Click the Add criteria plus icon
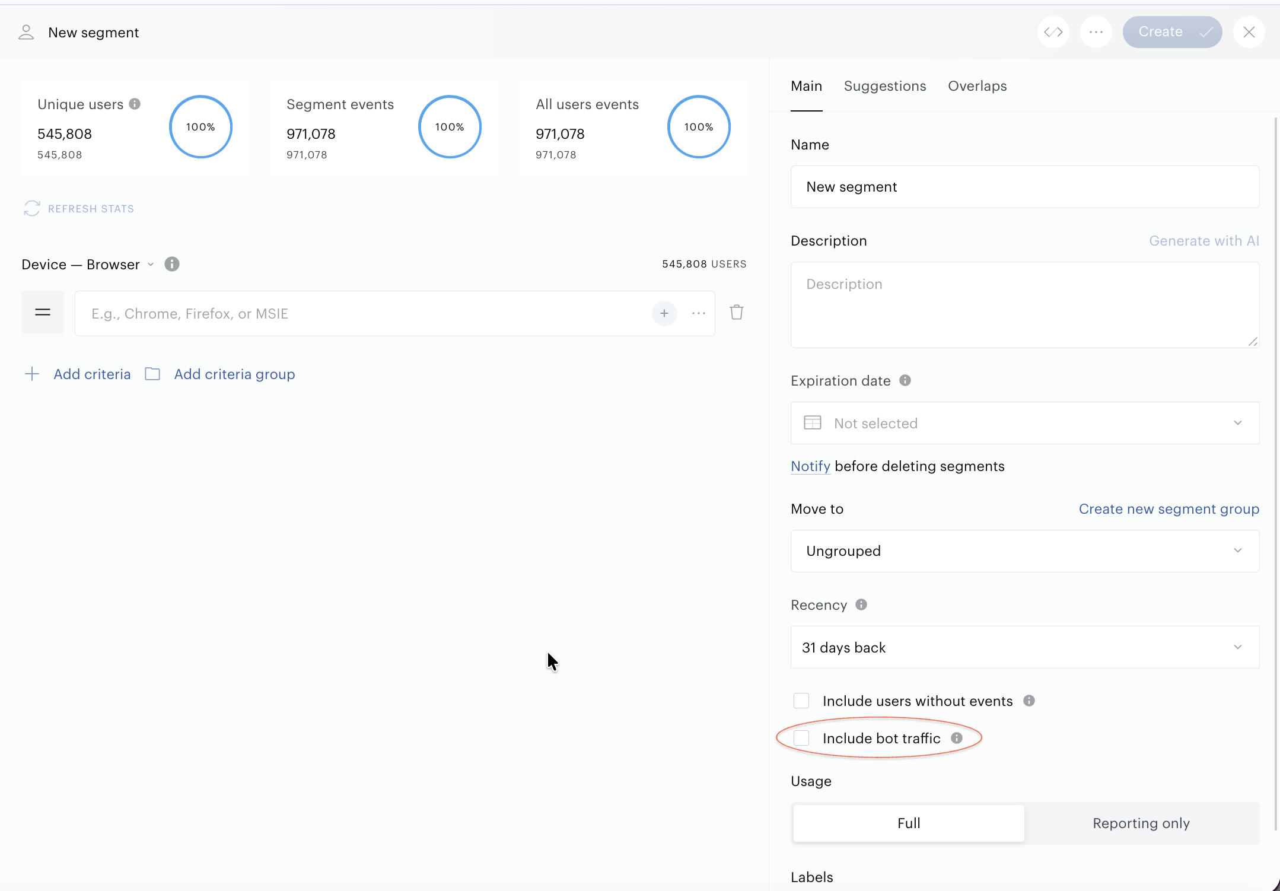 pyautogui.click(x=32, y=374)
